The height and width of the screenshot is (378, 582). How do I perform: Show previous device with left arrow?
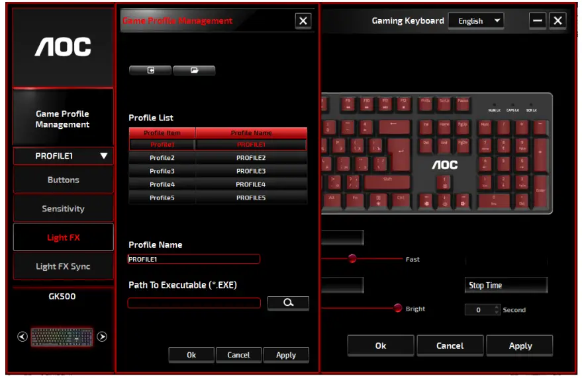(23, 336)
